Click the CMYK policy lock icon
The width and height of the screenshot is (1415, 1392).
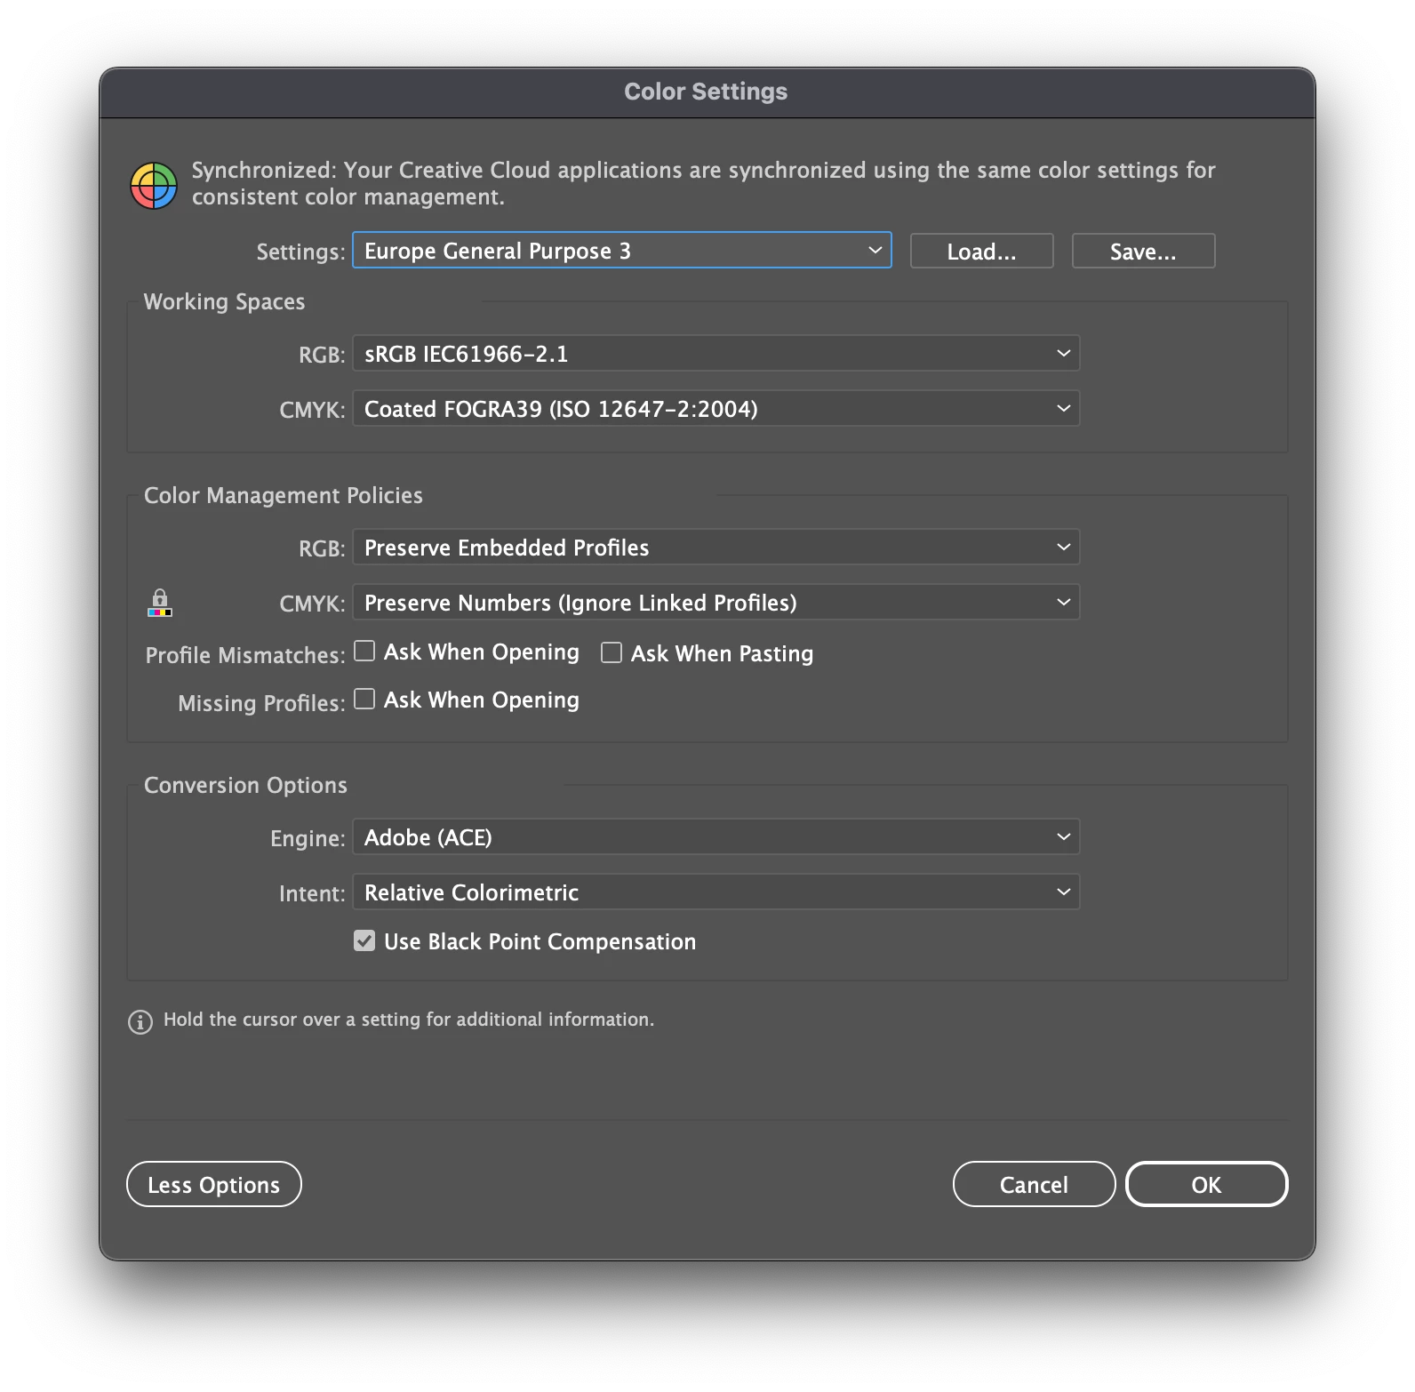tap(159, 603)
